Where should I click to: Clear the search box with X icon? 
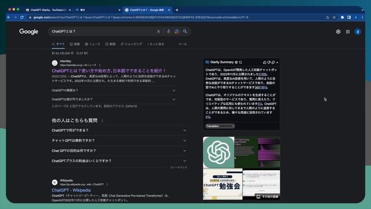pos(158,31)
